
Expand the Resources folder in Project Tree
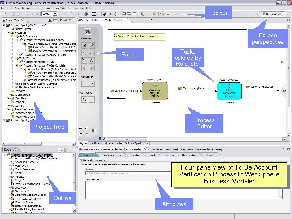(8, 91)
